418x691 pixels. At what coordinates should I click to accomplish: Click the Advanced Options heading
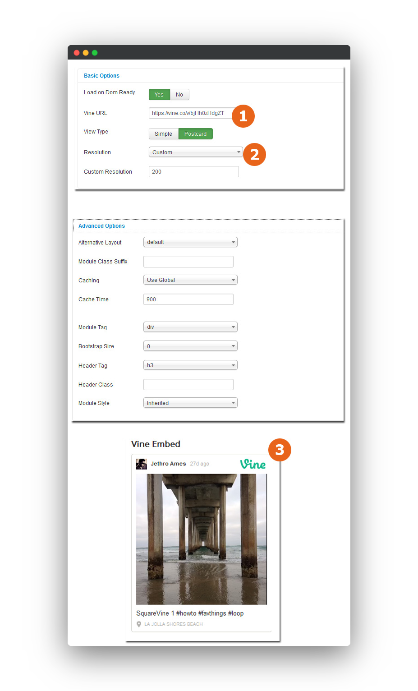point(101,226)
